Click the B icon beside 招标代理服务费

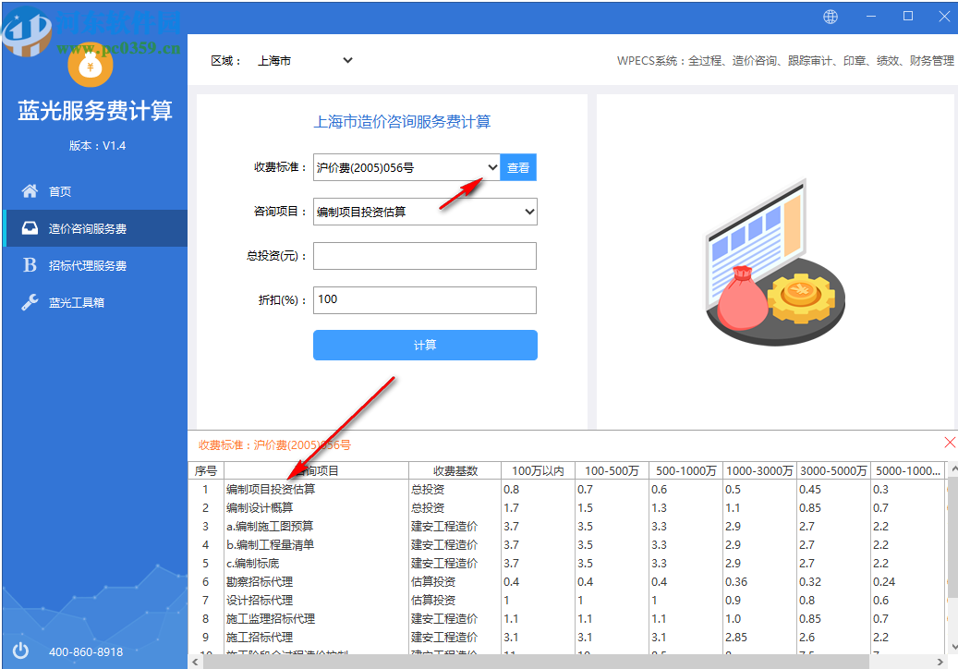coord(29,264)
